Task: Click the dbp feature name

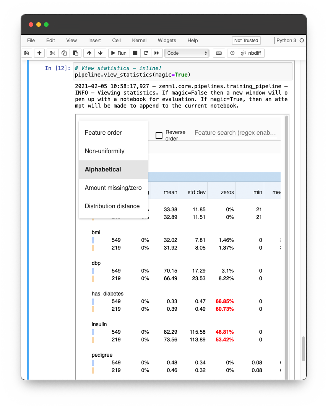Action: click(96, 263)
